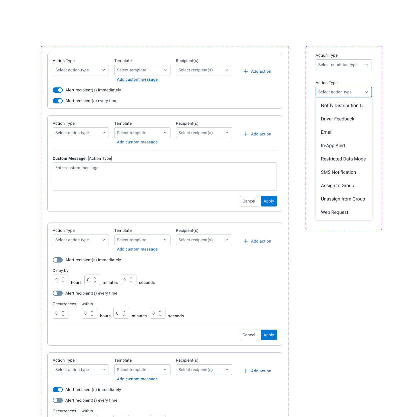This screenshot has height=417, width=417.
Task: Click the Enter custom message text area
Action: coord(165,176)
